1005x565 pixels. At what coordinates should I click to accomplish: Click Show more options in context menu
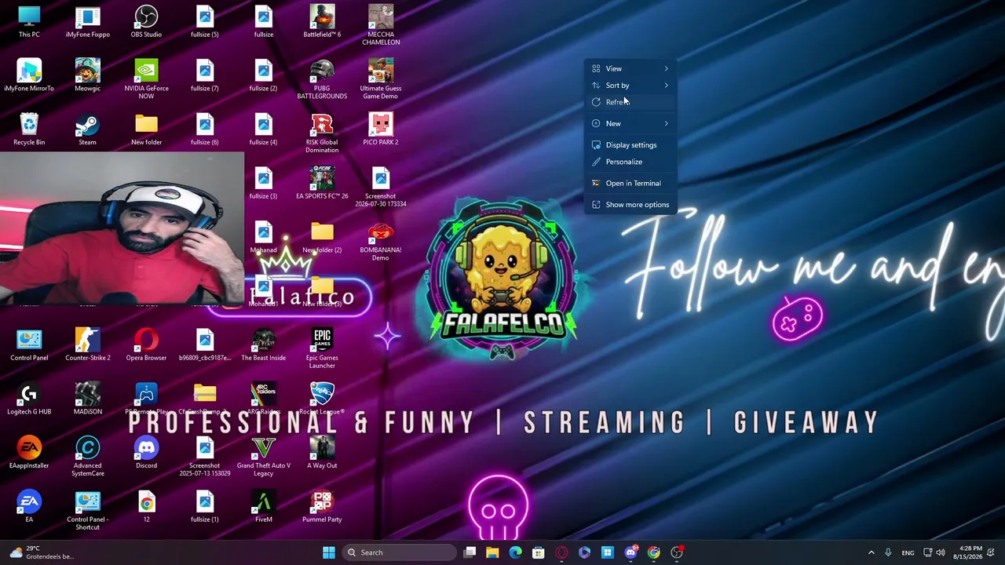[x=631, y=205]
